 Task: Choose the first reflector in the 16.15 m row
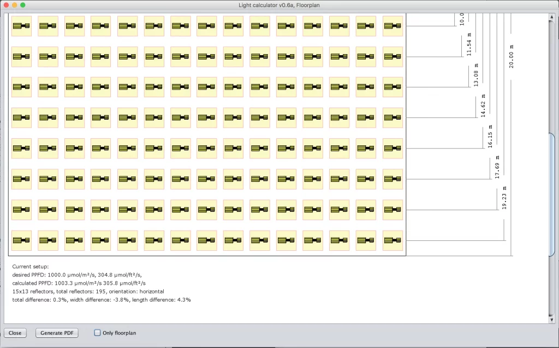pyautogui.click(x=21, y=148)
